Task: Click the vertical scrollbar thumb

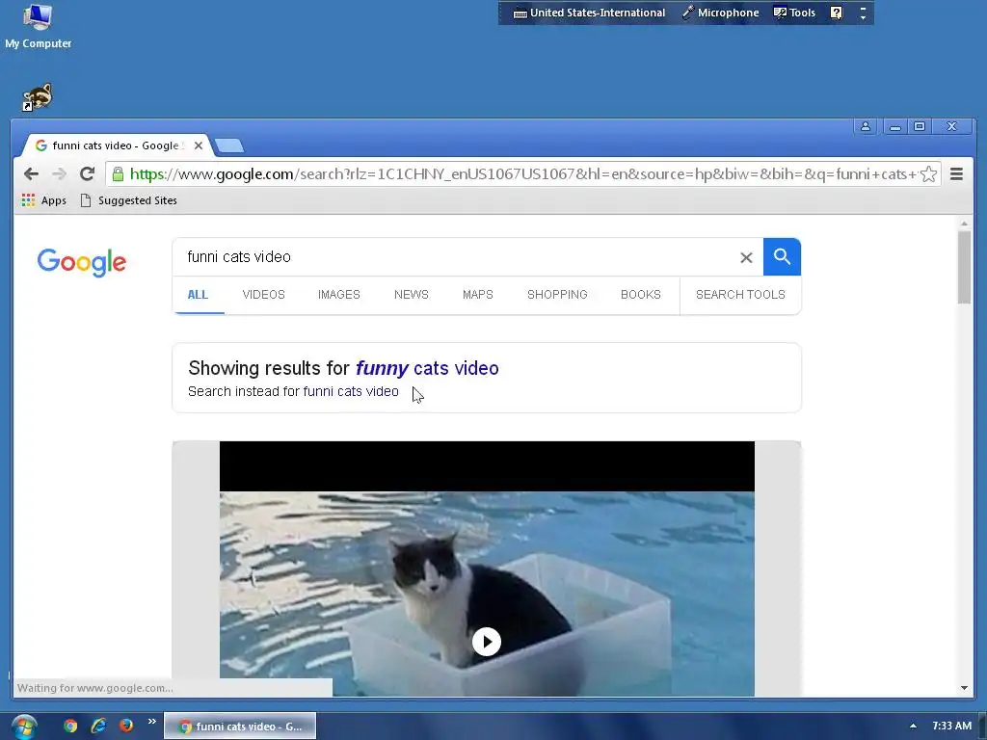Action: (x=964, y=268)
